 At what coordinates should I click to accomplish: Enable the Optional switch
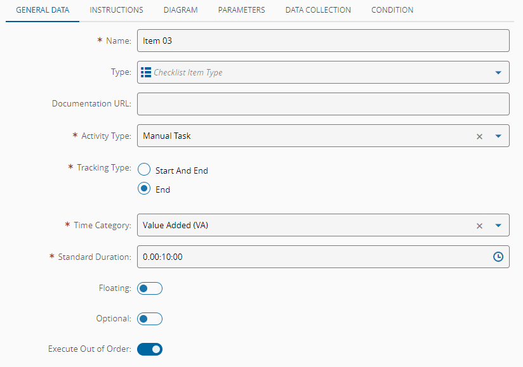150,319
